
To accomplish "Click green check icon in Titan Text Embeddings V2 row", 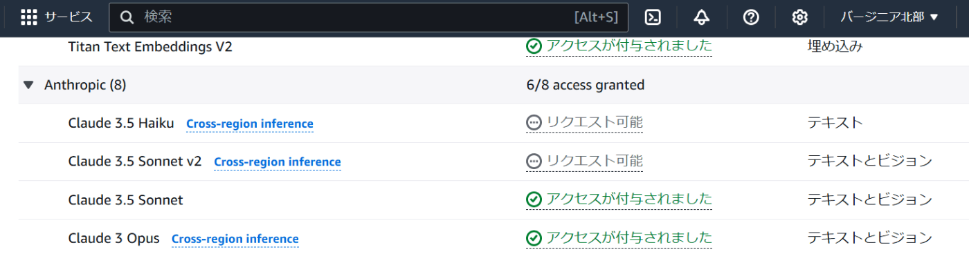I will 534,46.
